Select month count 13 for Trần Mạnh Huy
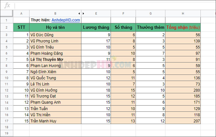The width and height of the screenshot is (216, 137). click(123, 121)
